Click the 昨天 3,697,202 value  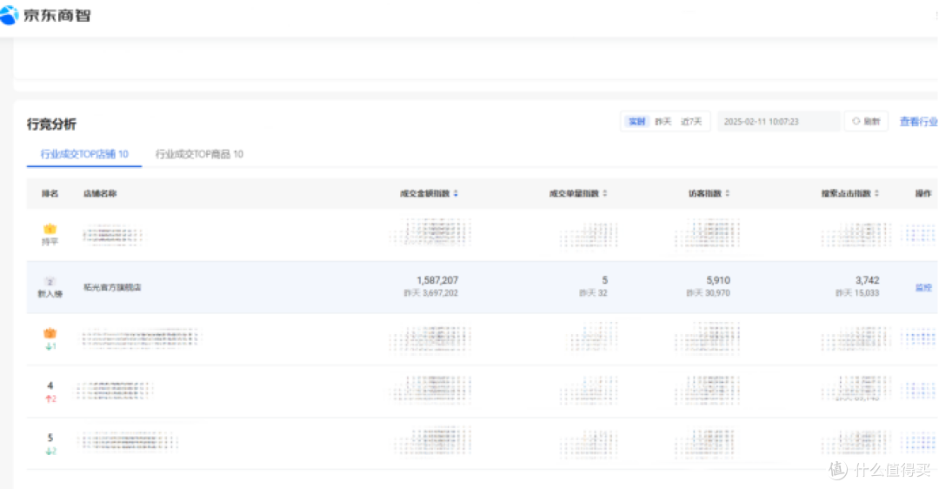(x=431, y=293)
